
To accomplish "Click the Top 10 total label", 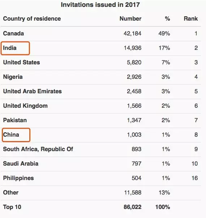I will [x=12, y=207].
